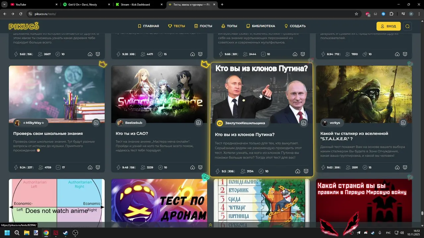
Task: Click face icon on the школьные знания card
Action: (x=98, y=168)
